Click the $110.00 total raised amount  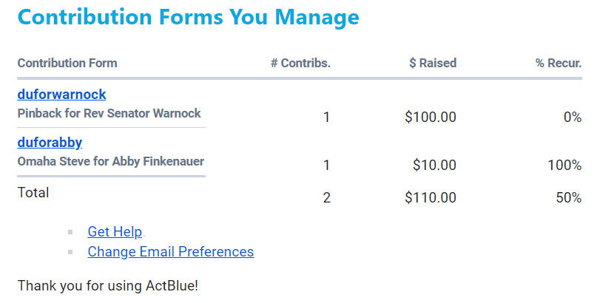pos(431,197)
